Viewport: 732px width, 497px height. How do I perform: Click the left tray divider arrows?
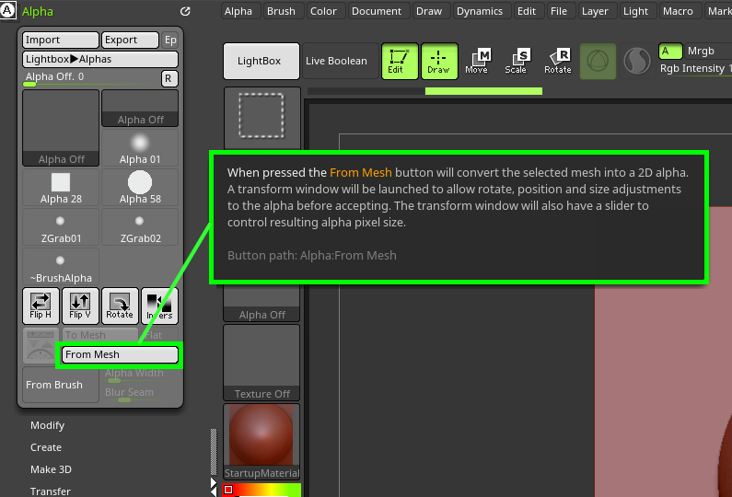click(214, 487)
